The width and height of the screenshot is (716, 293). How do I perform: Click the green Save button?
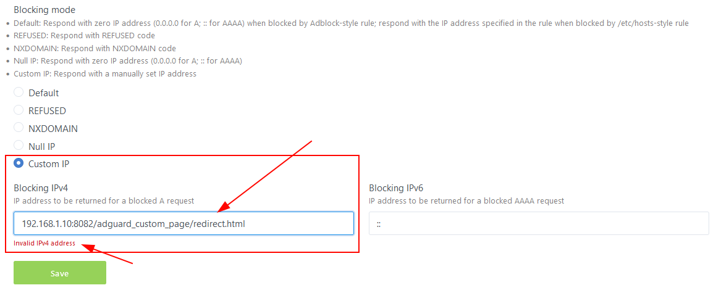(x=60, y=273)
